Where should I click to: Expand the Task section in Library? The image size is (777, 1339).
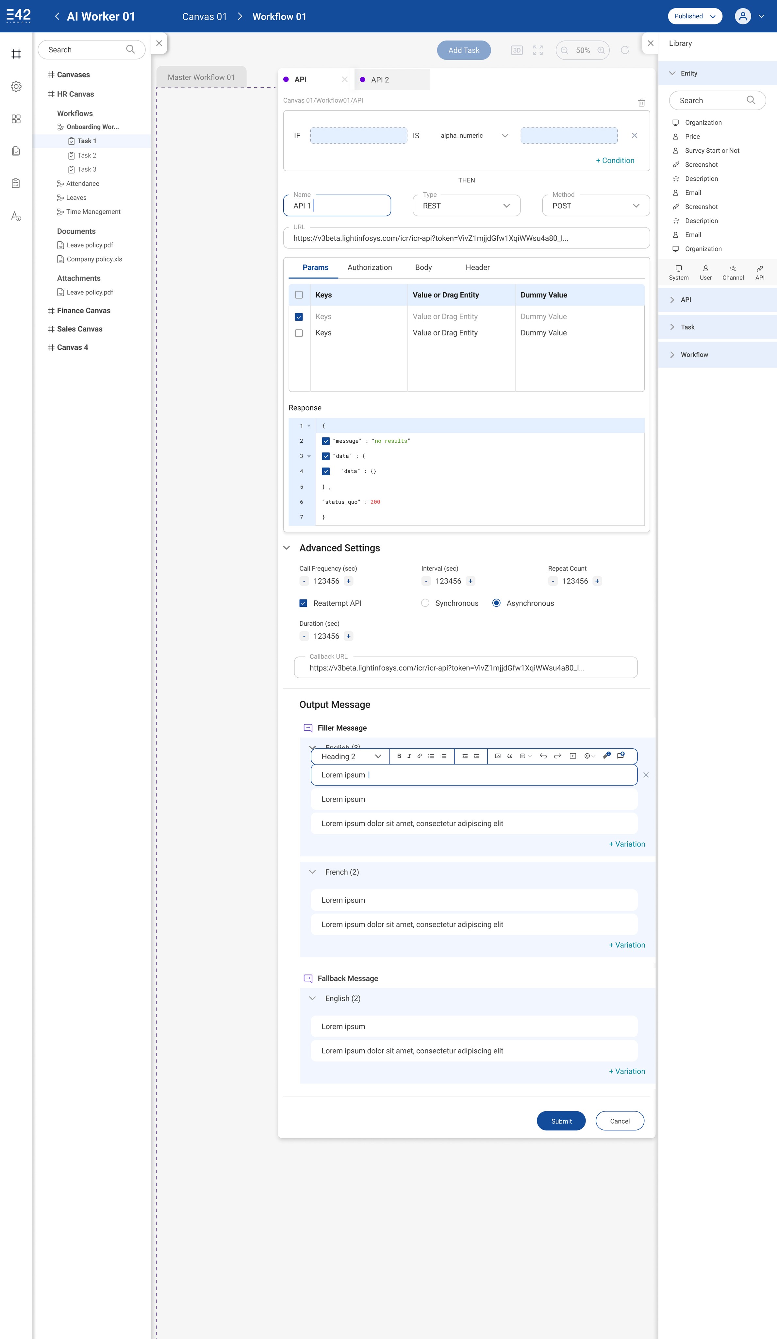pyautogui.click(x=687, y=327)
